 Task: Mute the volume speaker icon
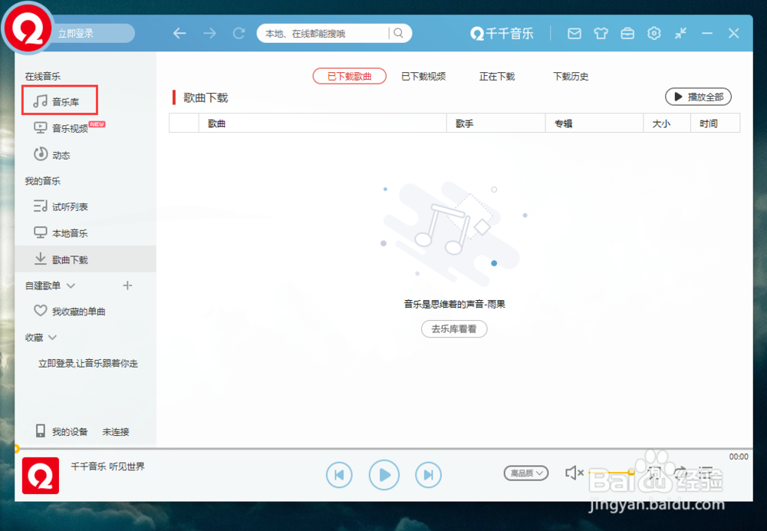click(x=574, y=473)
